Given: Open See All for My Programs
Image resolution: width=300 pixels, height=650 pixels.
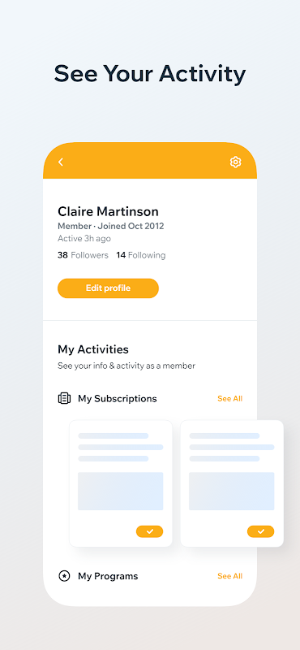Looking at the screenshot, I should (230, 576).
